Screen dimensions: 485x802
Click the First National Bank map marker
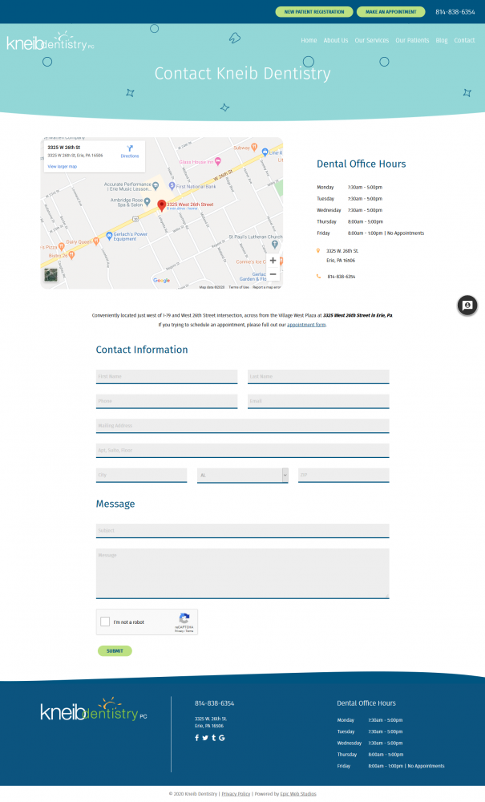[172, 186]
